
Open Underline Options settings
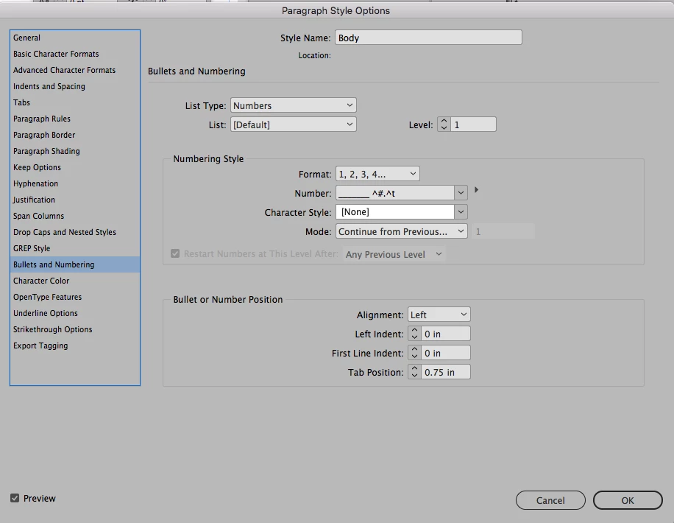(x=75, y=313)
